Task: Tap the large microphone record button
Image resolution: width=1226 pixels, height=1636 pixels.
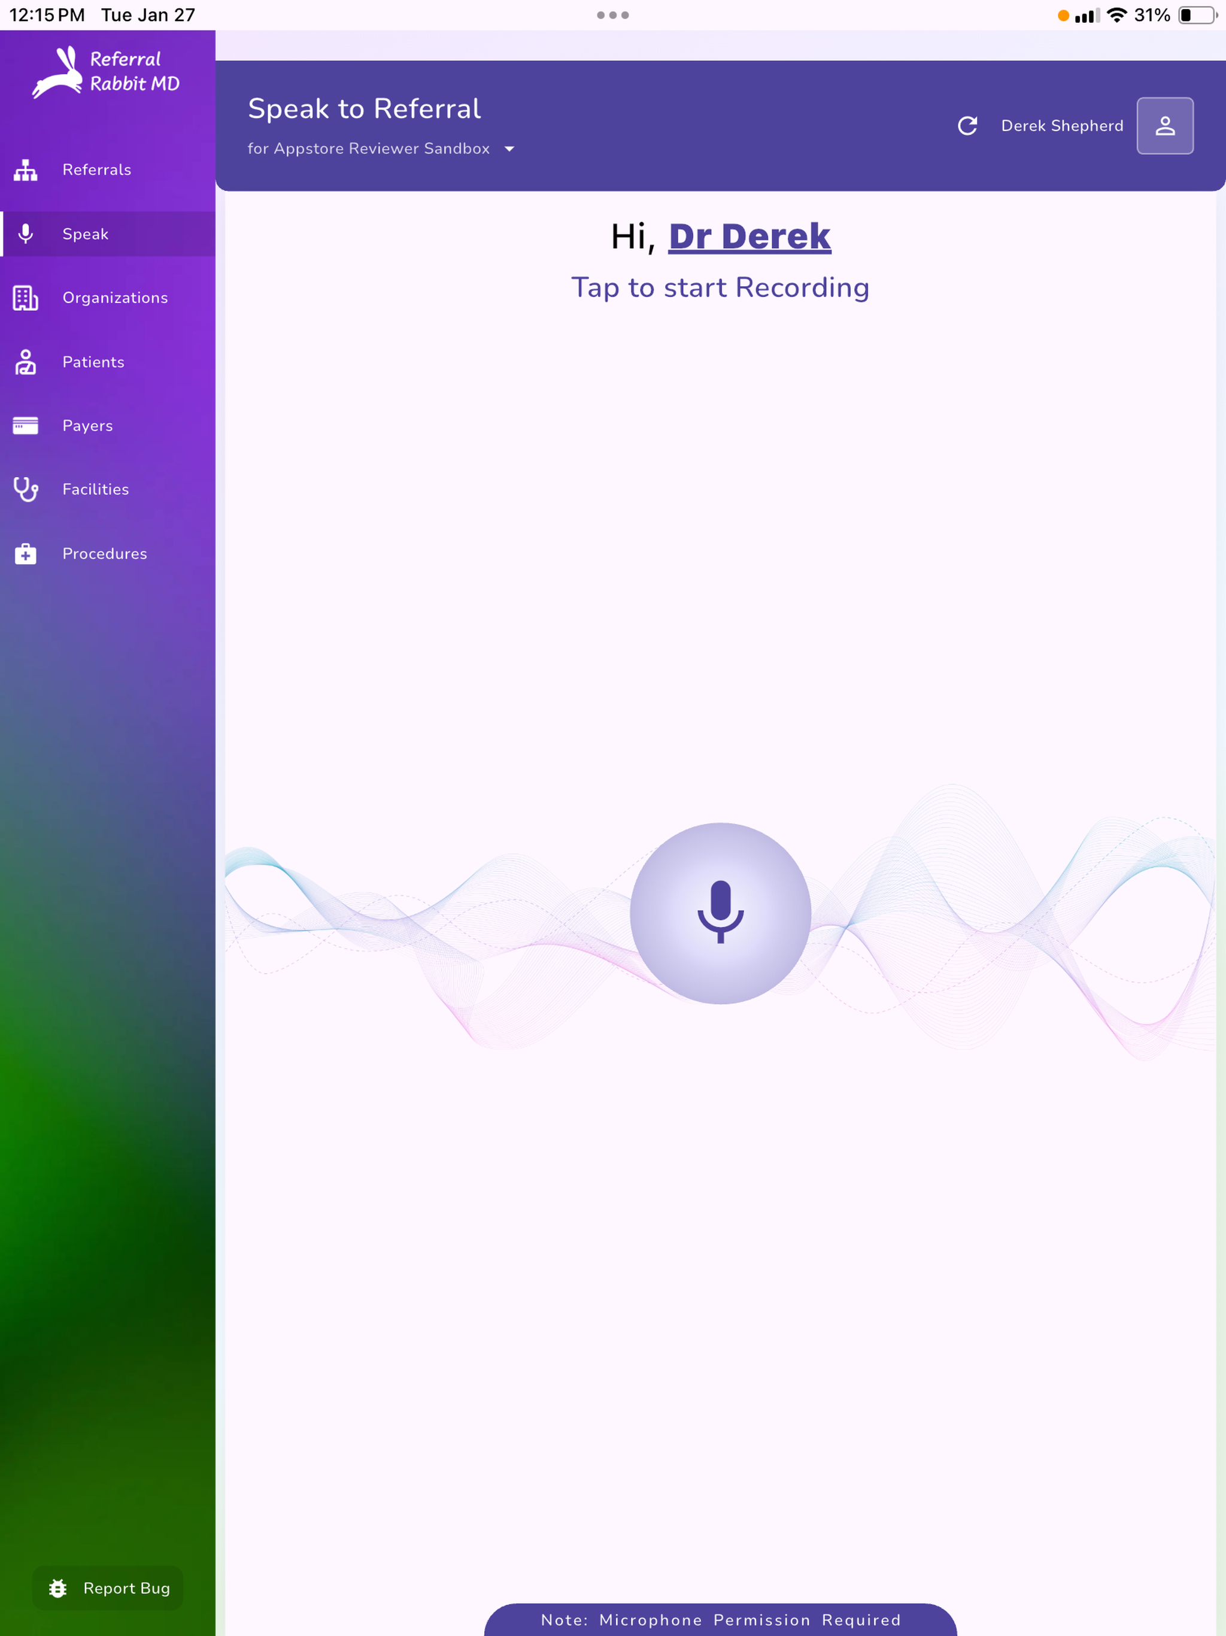Action: coord(720,913)
